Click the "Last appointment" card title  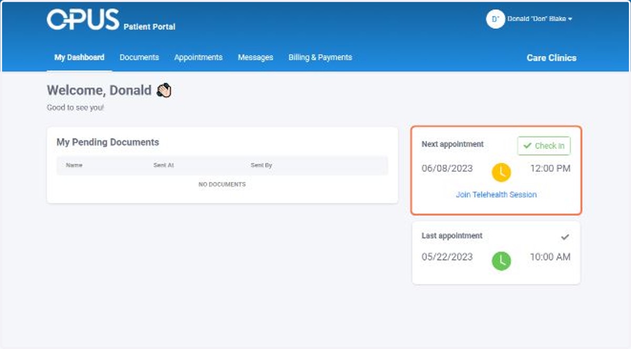pyautogui.click(x=452, y=235)
